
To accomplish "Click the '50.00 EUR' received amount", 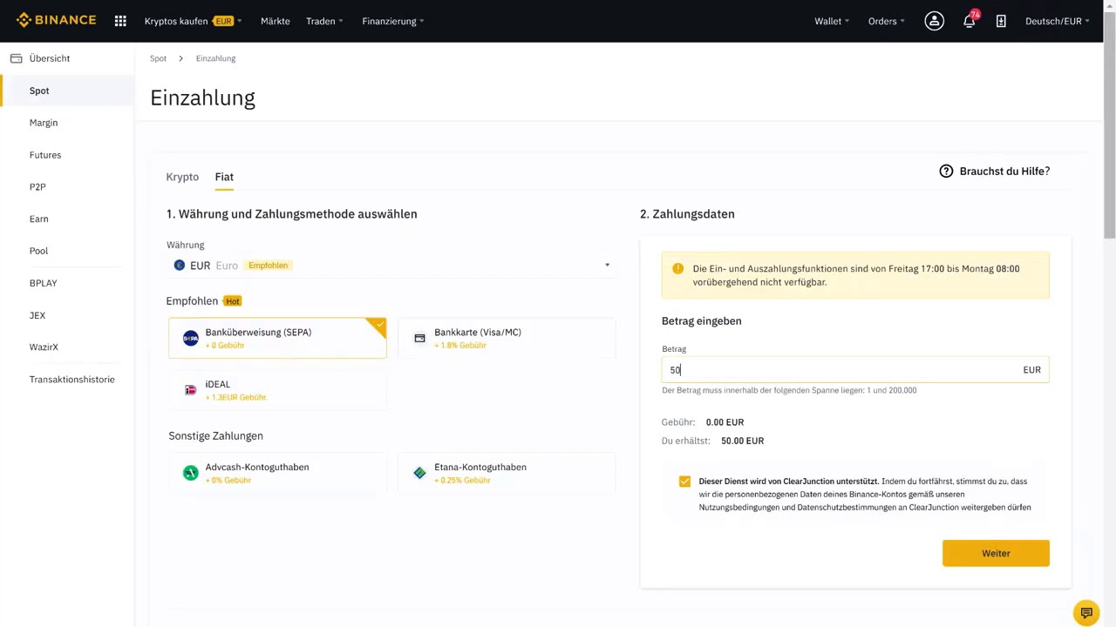I will coord(742,442).
